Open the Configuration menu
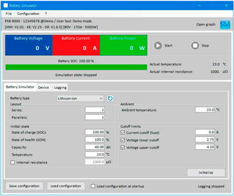Screen dimensions: 234x196 (28, 13)
